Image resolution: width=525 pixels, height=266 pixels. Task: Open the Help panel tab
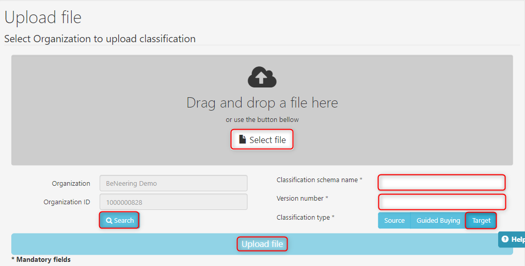click(x=514, y=239)
